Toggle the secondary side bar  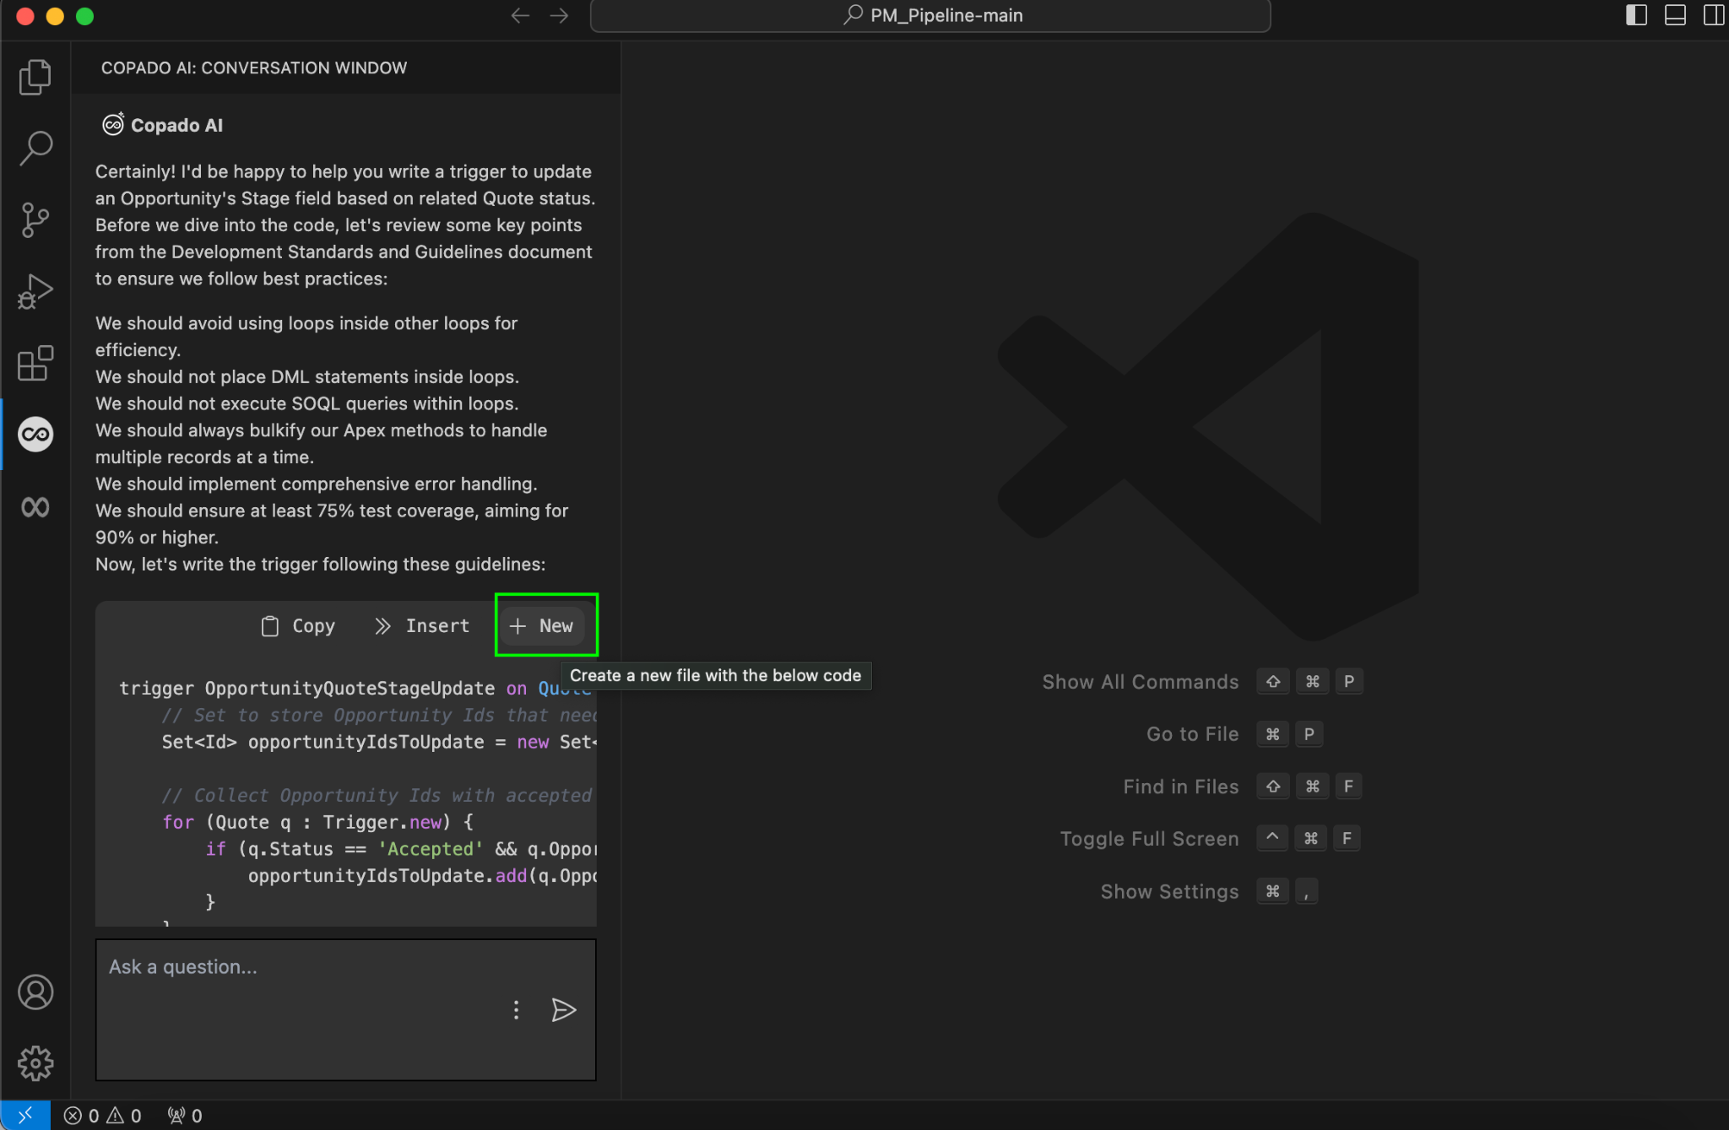coord(1713,15)
